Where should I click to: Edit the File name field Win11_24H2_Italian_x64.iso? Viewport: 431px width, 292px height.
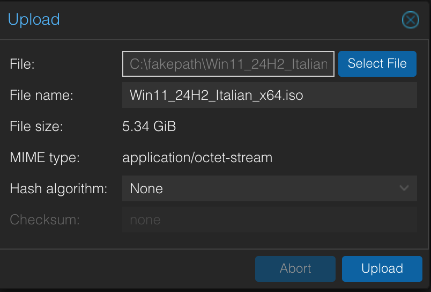269,95
